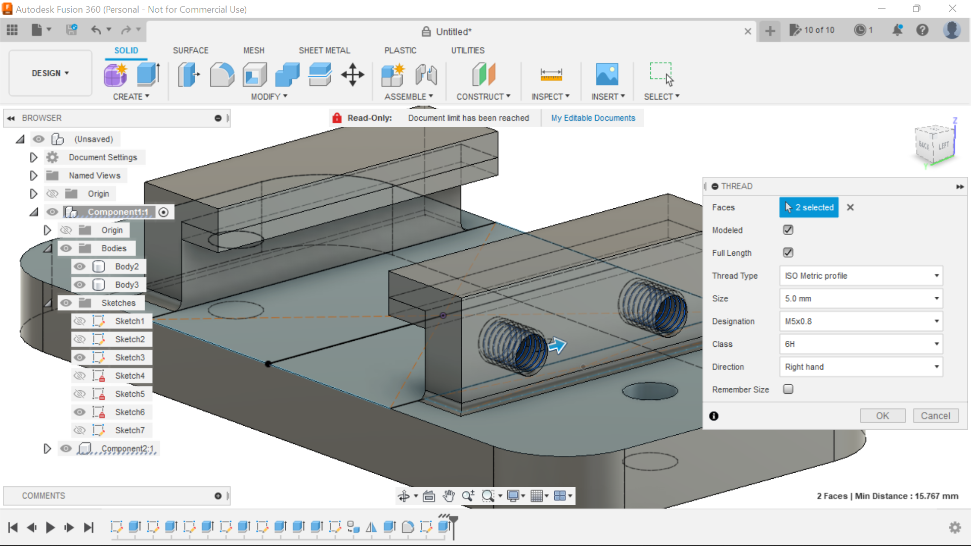The height and width of the screenshot is (546, 971).
Task: Click the Undo arrow
Action: pos(96,30)
